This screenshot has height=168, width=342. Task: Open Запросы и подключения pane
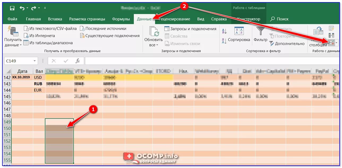point(190,29)
